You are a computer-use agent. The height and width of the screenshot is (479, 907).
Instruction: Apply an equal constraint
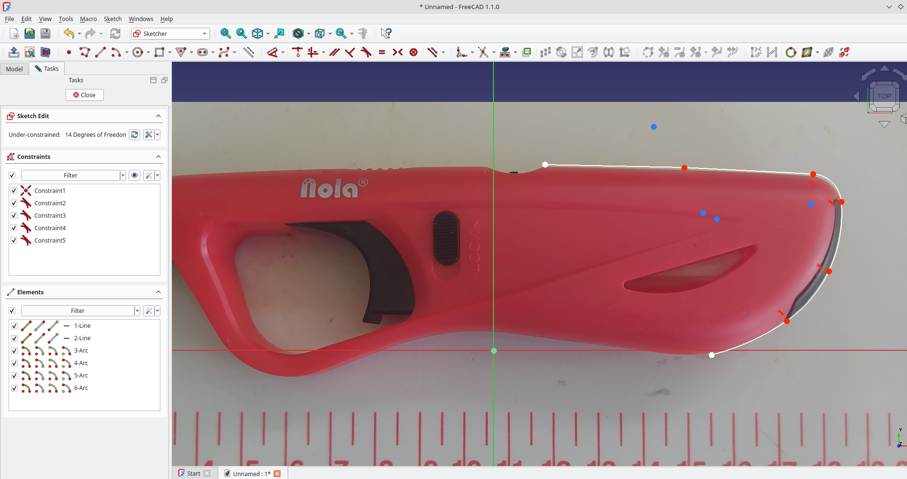(382, 52)
